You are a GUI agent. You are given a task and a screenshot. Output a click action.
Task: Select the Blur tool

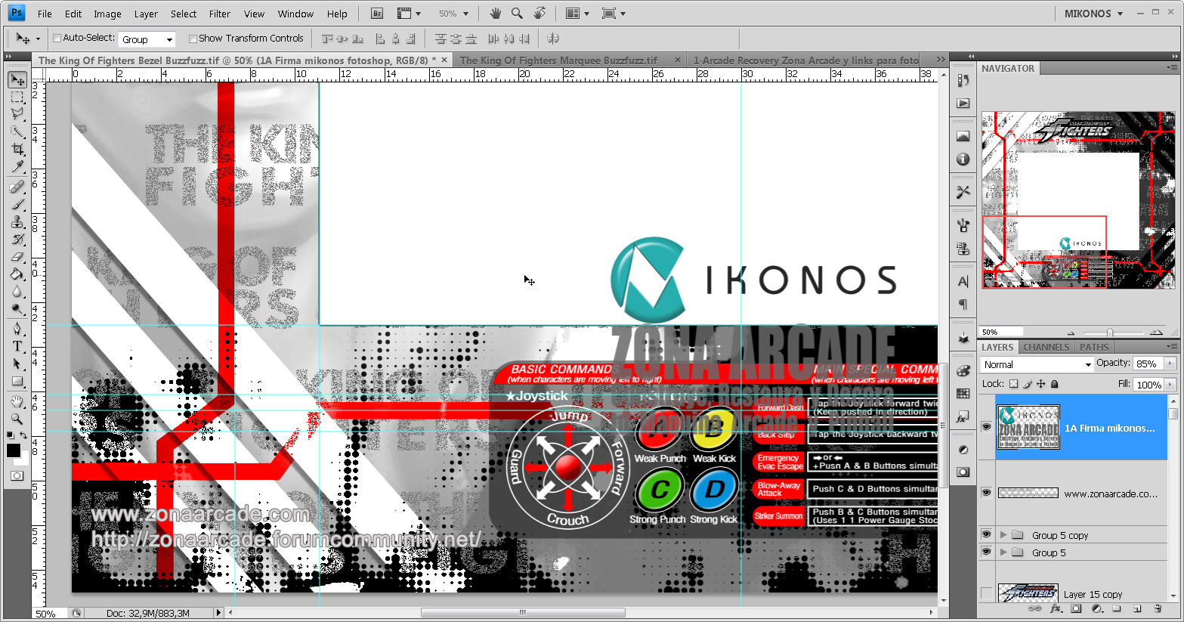point(17,292)
